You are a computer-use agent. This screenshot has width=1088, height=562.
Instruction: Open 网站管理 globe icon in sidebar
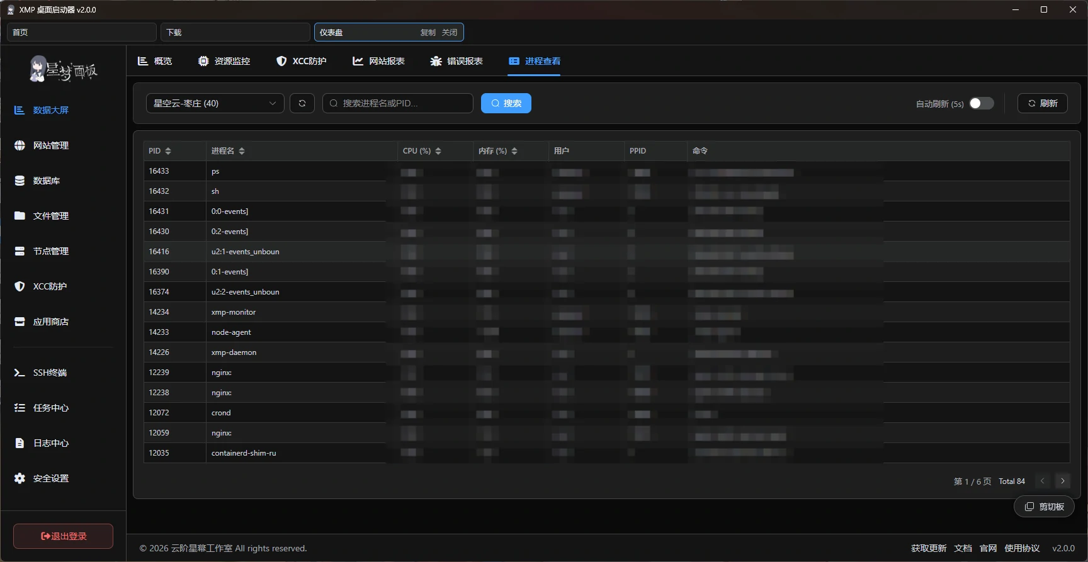20,145
